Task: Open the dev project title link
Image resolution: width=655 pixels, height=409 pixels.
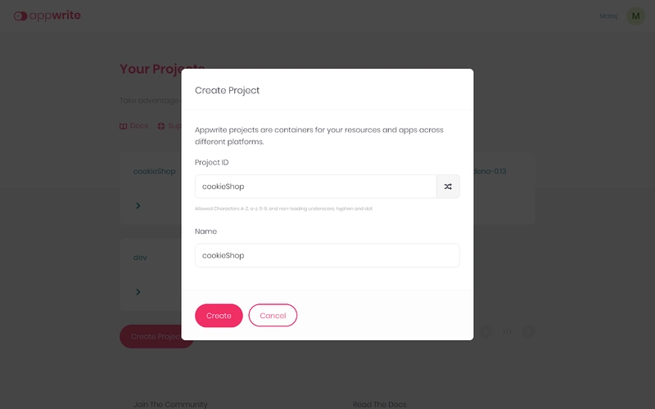Action: tap(140, 258)
